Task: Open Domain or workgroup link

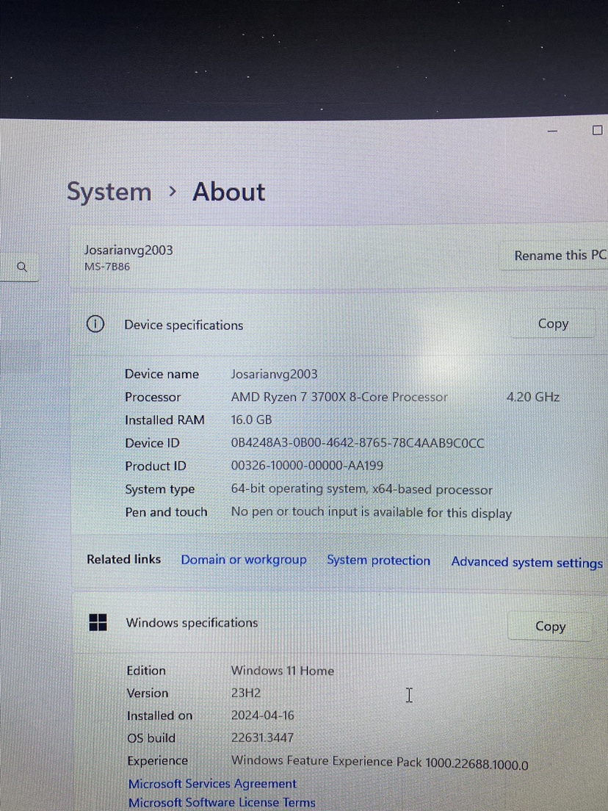Action: coord(244,560)
